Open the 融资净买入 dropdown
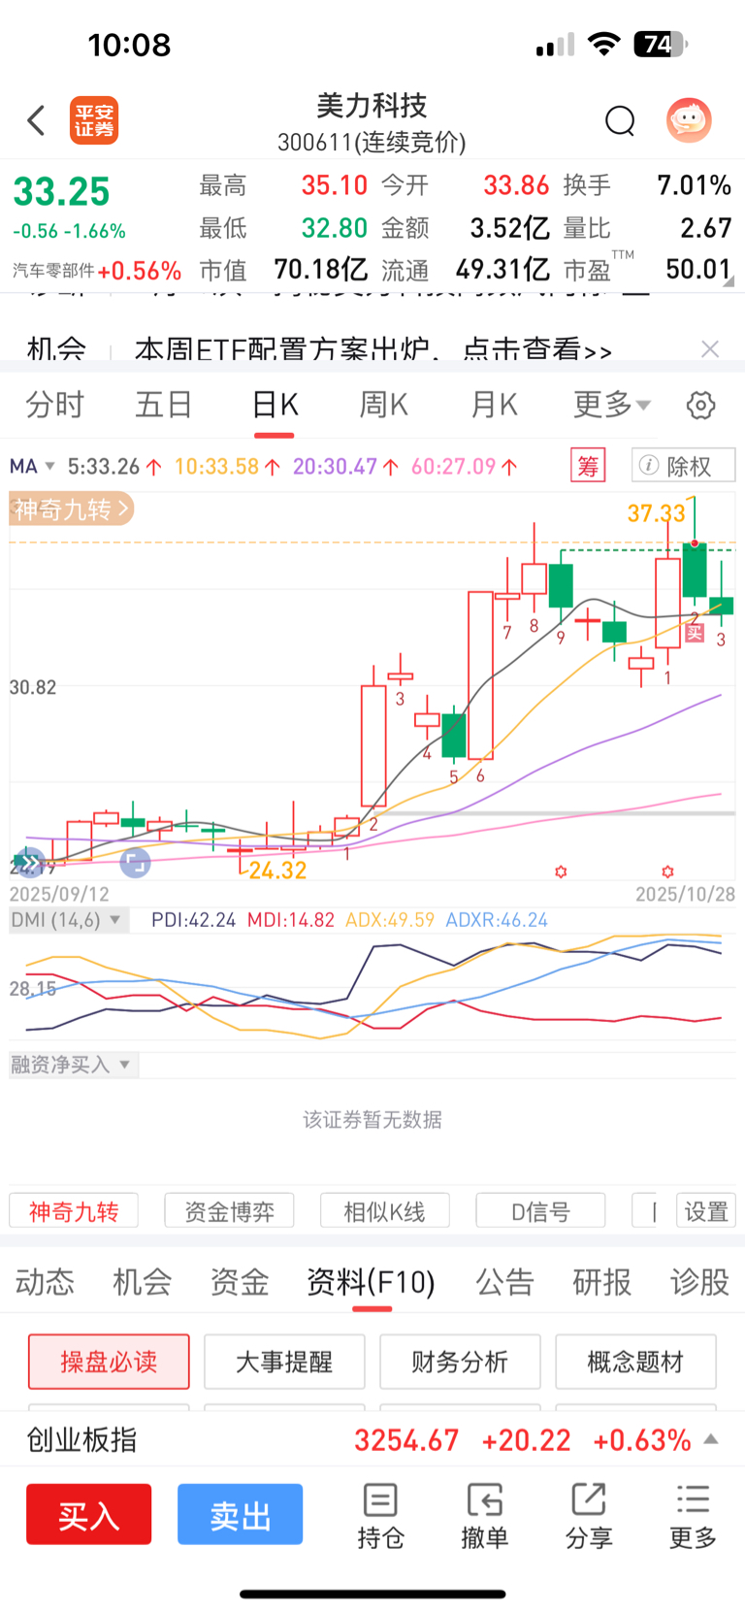745x1613 pixels. point(73,1065)
